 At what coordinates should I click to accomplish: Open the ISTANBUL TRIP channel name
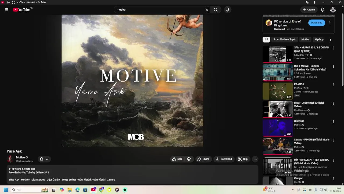click(x=302, y=55)
